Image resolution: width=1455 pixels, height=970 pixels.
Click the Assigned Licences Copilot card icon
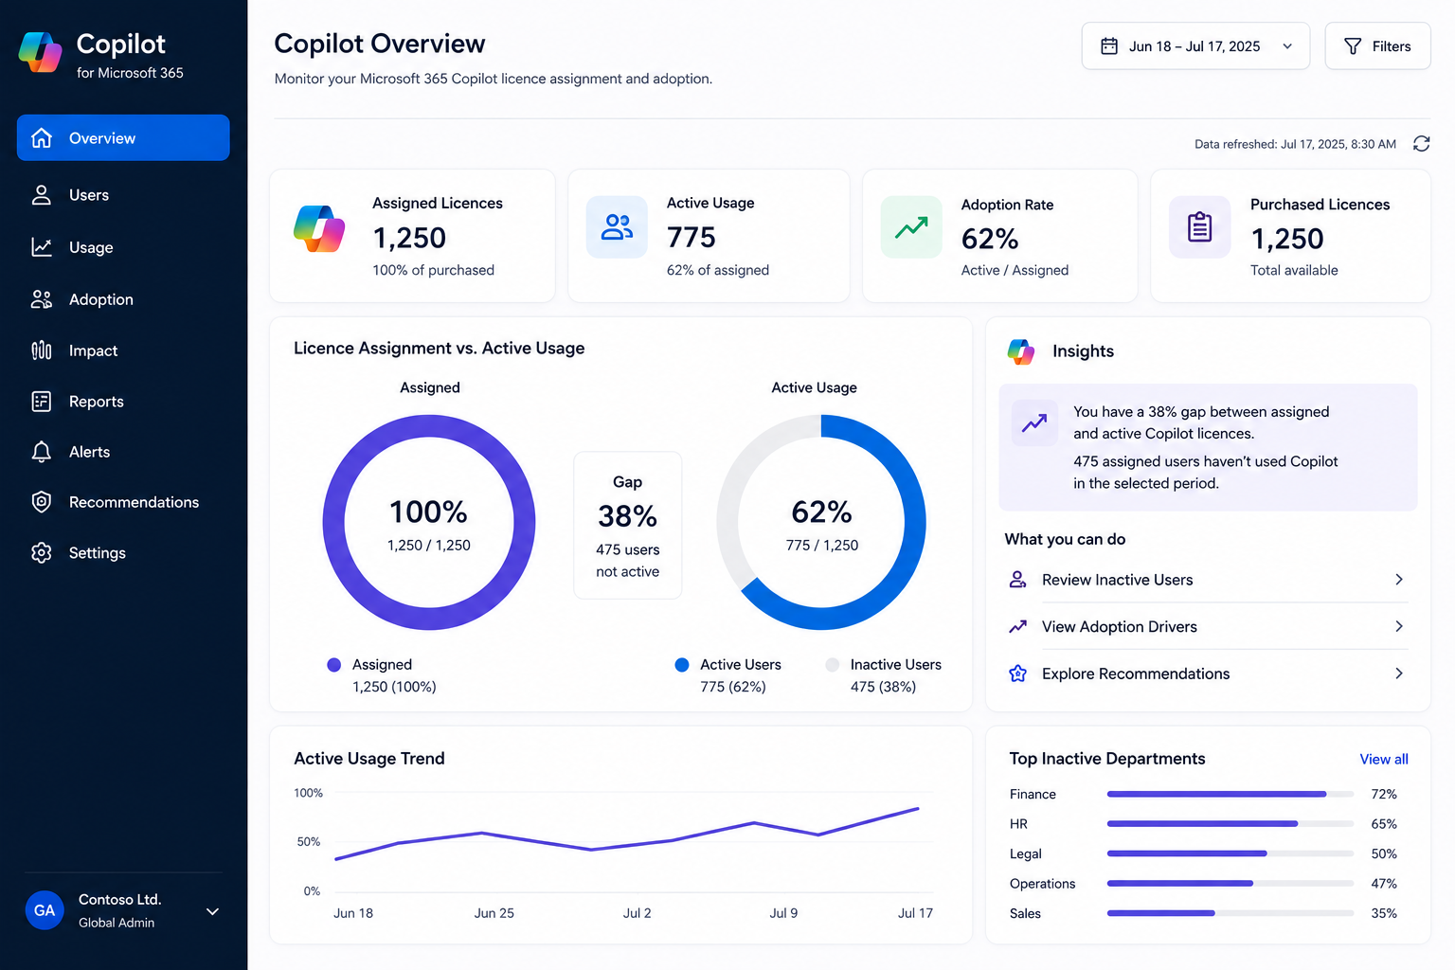pyautogui.click(x=319, y=228)
